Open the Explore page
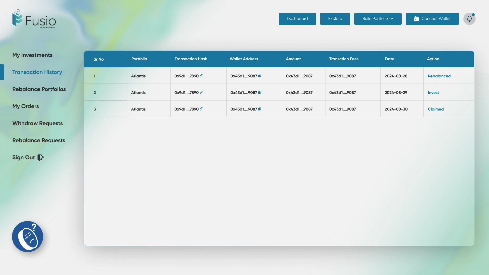This screenshot has height=275, width=489. [335, 19]
